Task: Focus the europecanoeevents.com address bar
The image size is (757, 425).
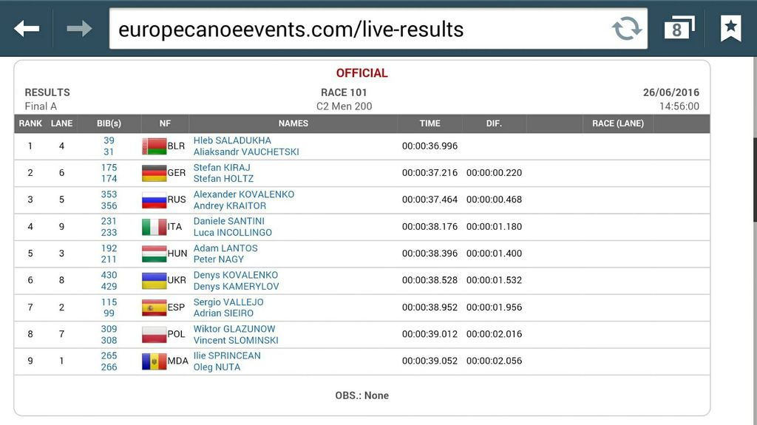Action: (x=357, y=29)
